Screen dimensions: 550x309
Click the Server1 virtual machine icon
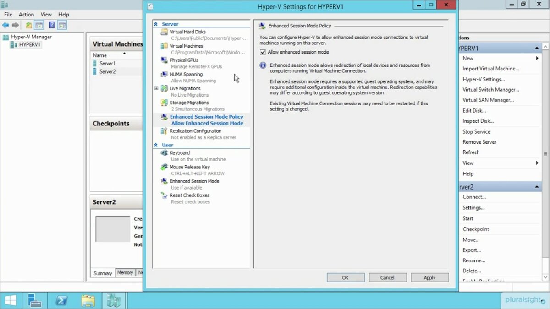pos(95,64)
